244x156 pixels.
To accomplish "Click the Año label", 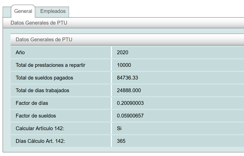I will click(20, 52).
